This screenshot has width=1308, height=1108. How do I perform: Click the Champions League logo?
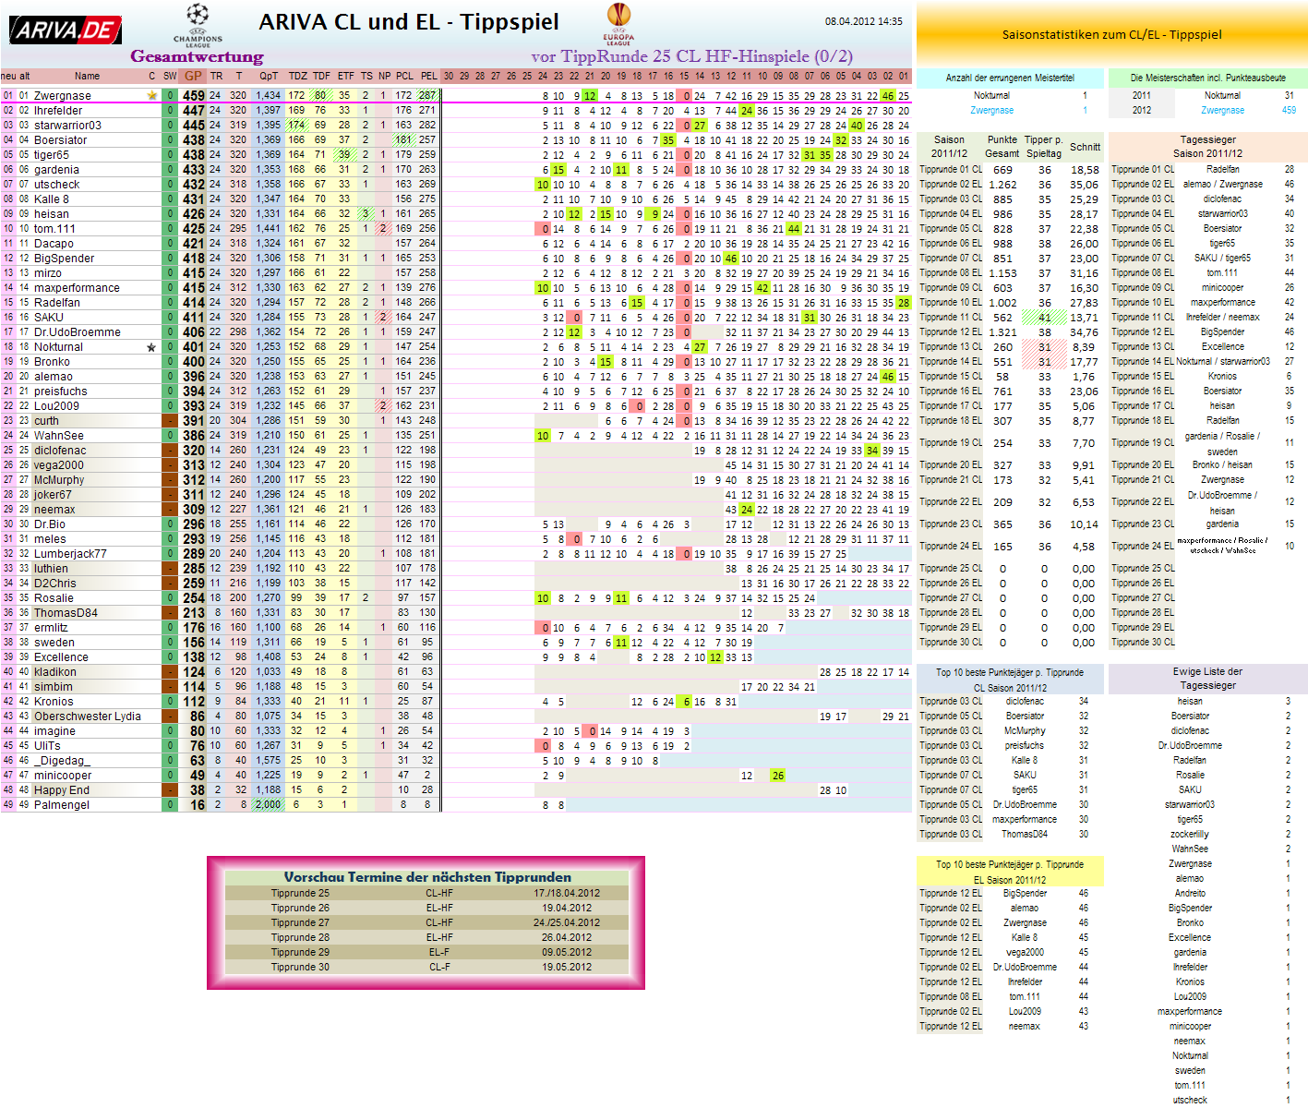(x=198, y=24)
